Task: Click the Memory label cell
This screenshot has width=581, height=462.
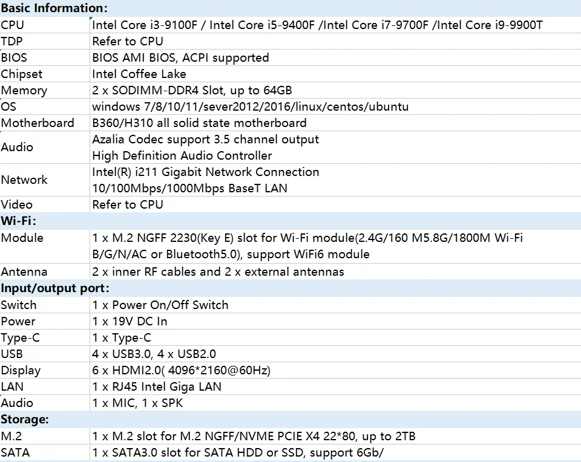Action: [x=44, y=90]
